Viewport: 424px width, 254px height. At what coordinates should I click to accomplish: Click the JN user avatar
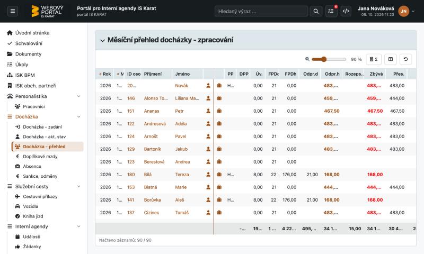(403, 11)
